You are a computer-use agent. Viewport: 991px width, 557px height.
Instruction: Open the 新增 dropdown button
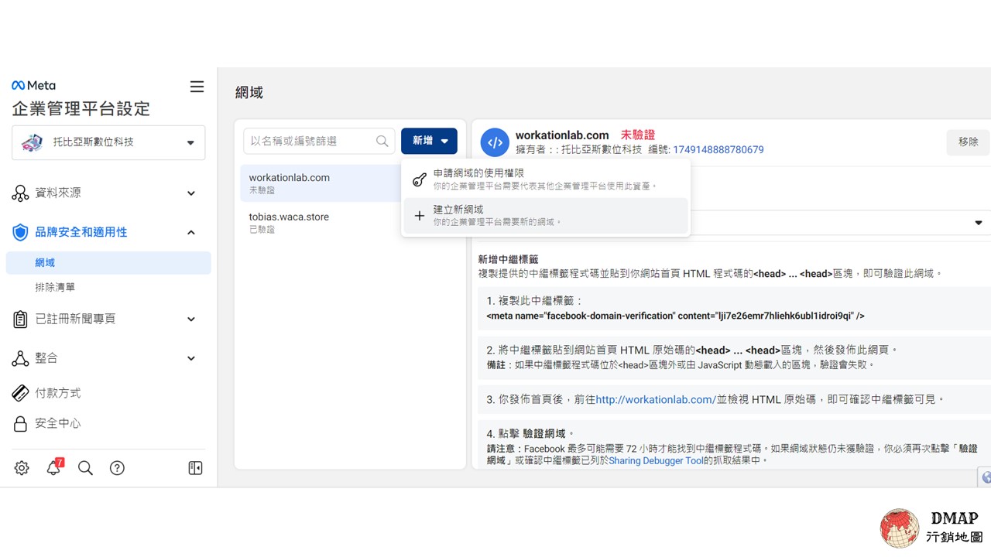click(429, 141)
